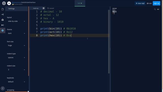Screen dimensions: 163x92
Task: Open the help question mark icon
Action: [x=3, y=88]
